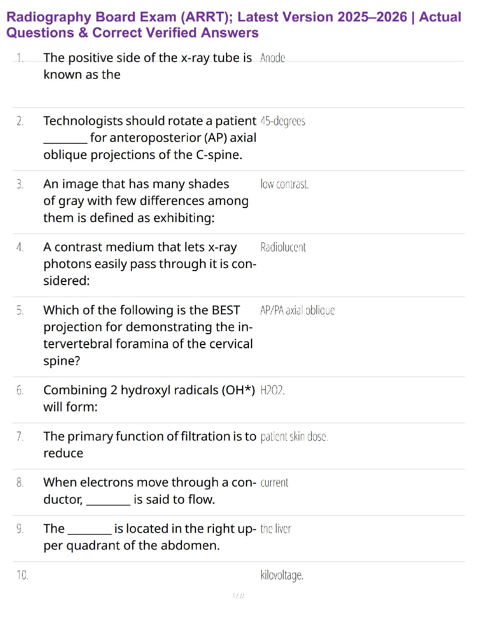Click the page number indicator at bottom
Viewport: 477px width, 617px height.
(x=238, y=596)
